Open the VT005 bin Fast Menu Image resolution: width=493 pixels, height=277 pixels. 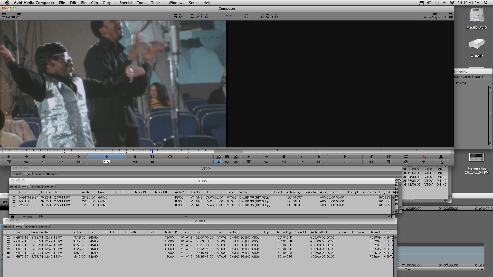tap(12, 216)
